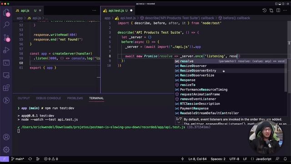
Task: Choose resolve suggestion in autocomplete list
Action: (230, 61)
